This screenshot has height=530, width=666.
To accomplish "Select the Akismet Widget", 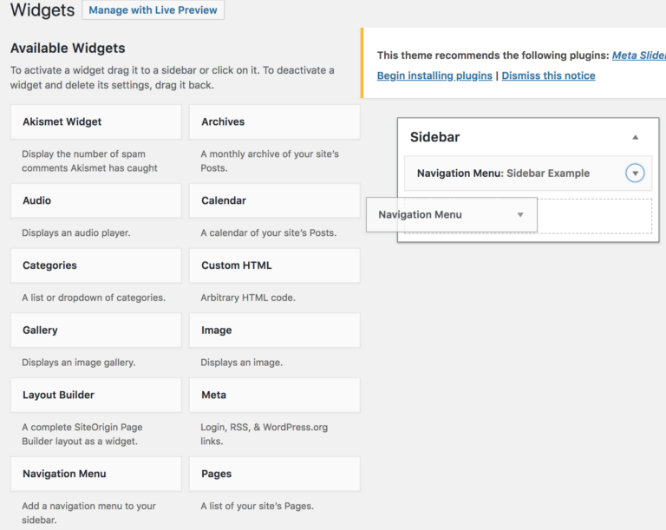I will pyautogui.click(x=95, y=122).
